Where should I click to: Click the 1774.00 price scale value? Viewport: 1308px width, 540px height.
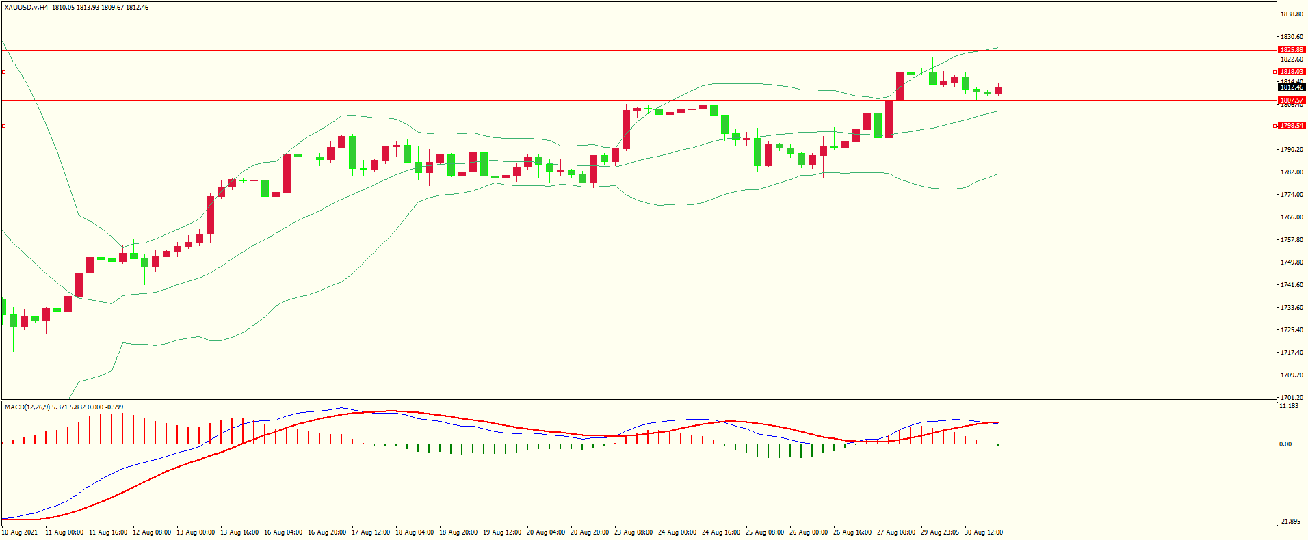click(x=1292, y=195)
